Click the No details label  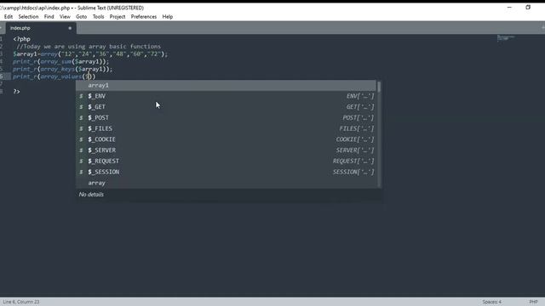(x=91, y=195)
